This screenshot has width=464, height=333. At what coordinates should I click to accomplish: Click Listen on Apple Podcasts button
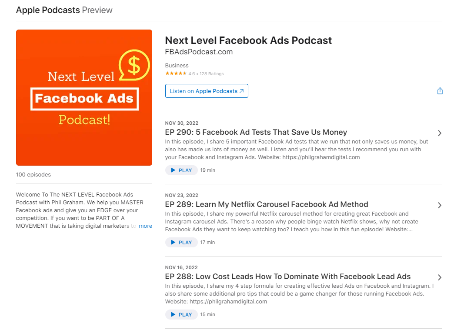(207, 91)
